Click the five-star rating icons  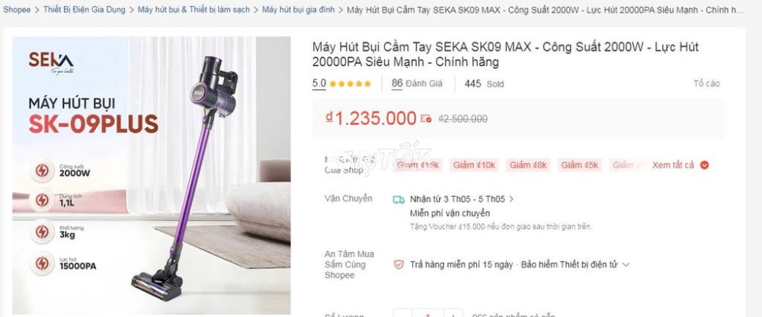350,84
